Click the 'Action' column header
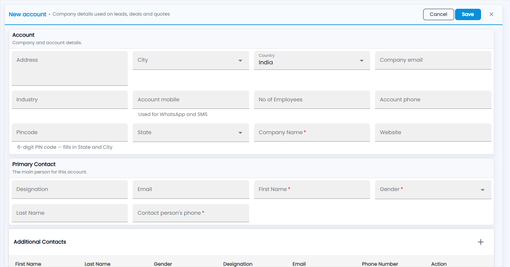510x267 pixels. 439,264
